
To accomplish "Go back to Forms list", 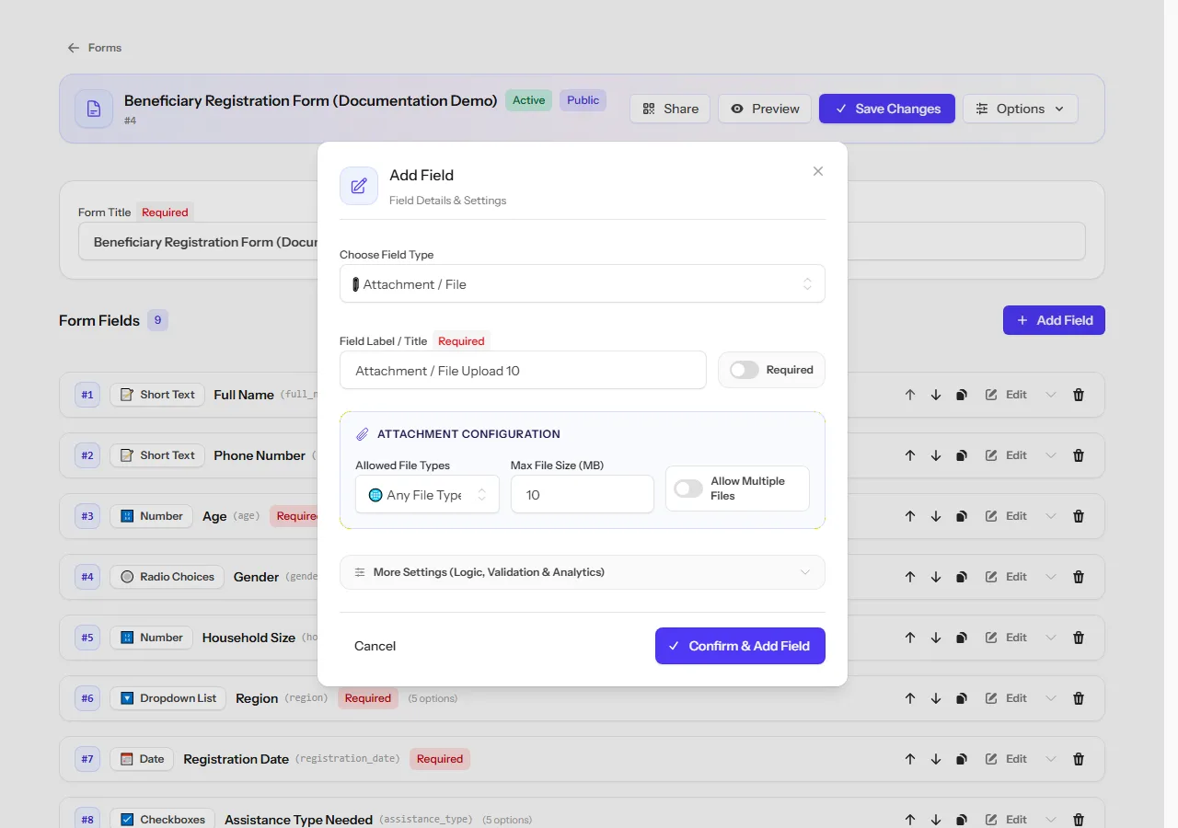I will tap(94, 48).
